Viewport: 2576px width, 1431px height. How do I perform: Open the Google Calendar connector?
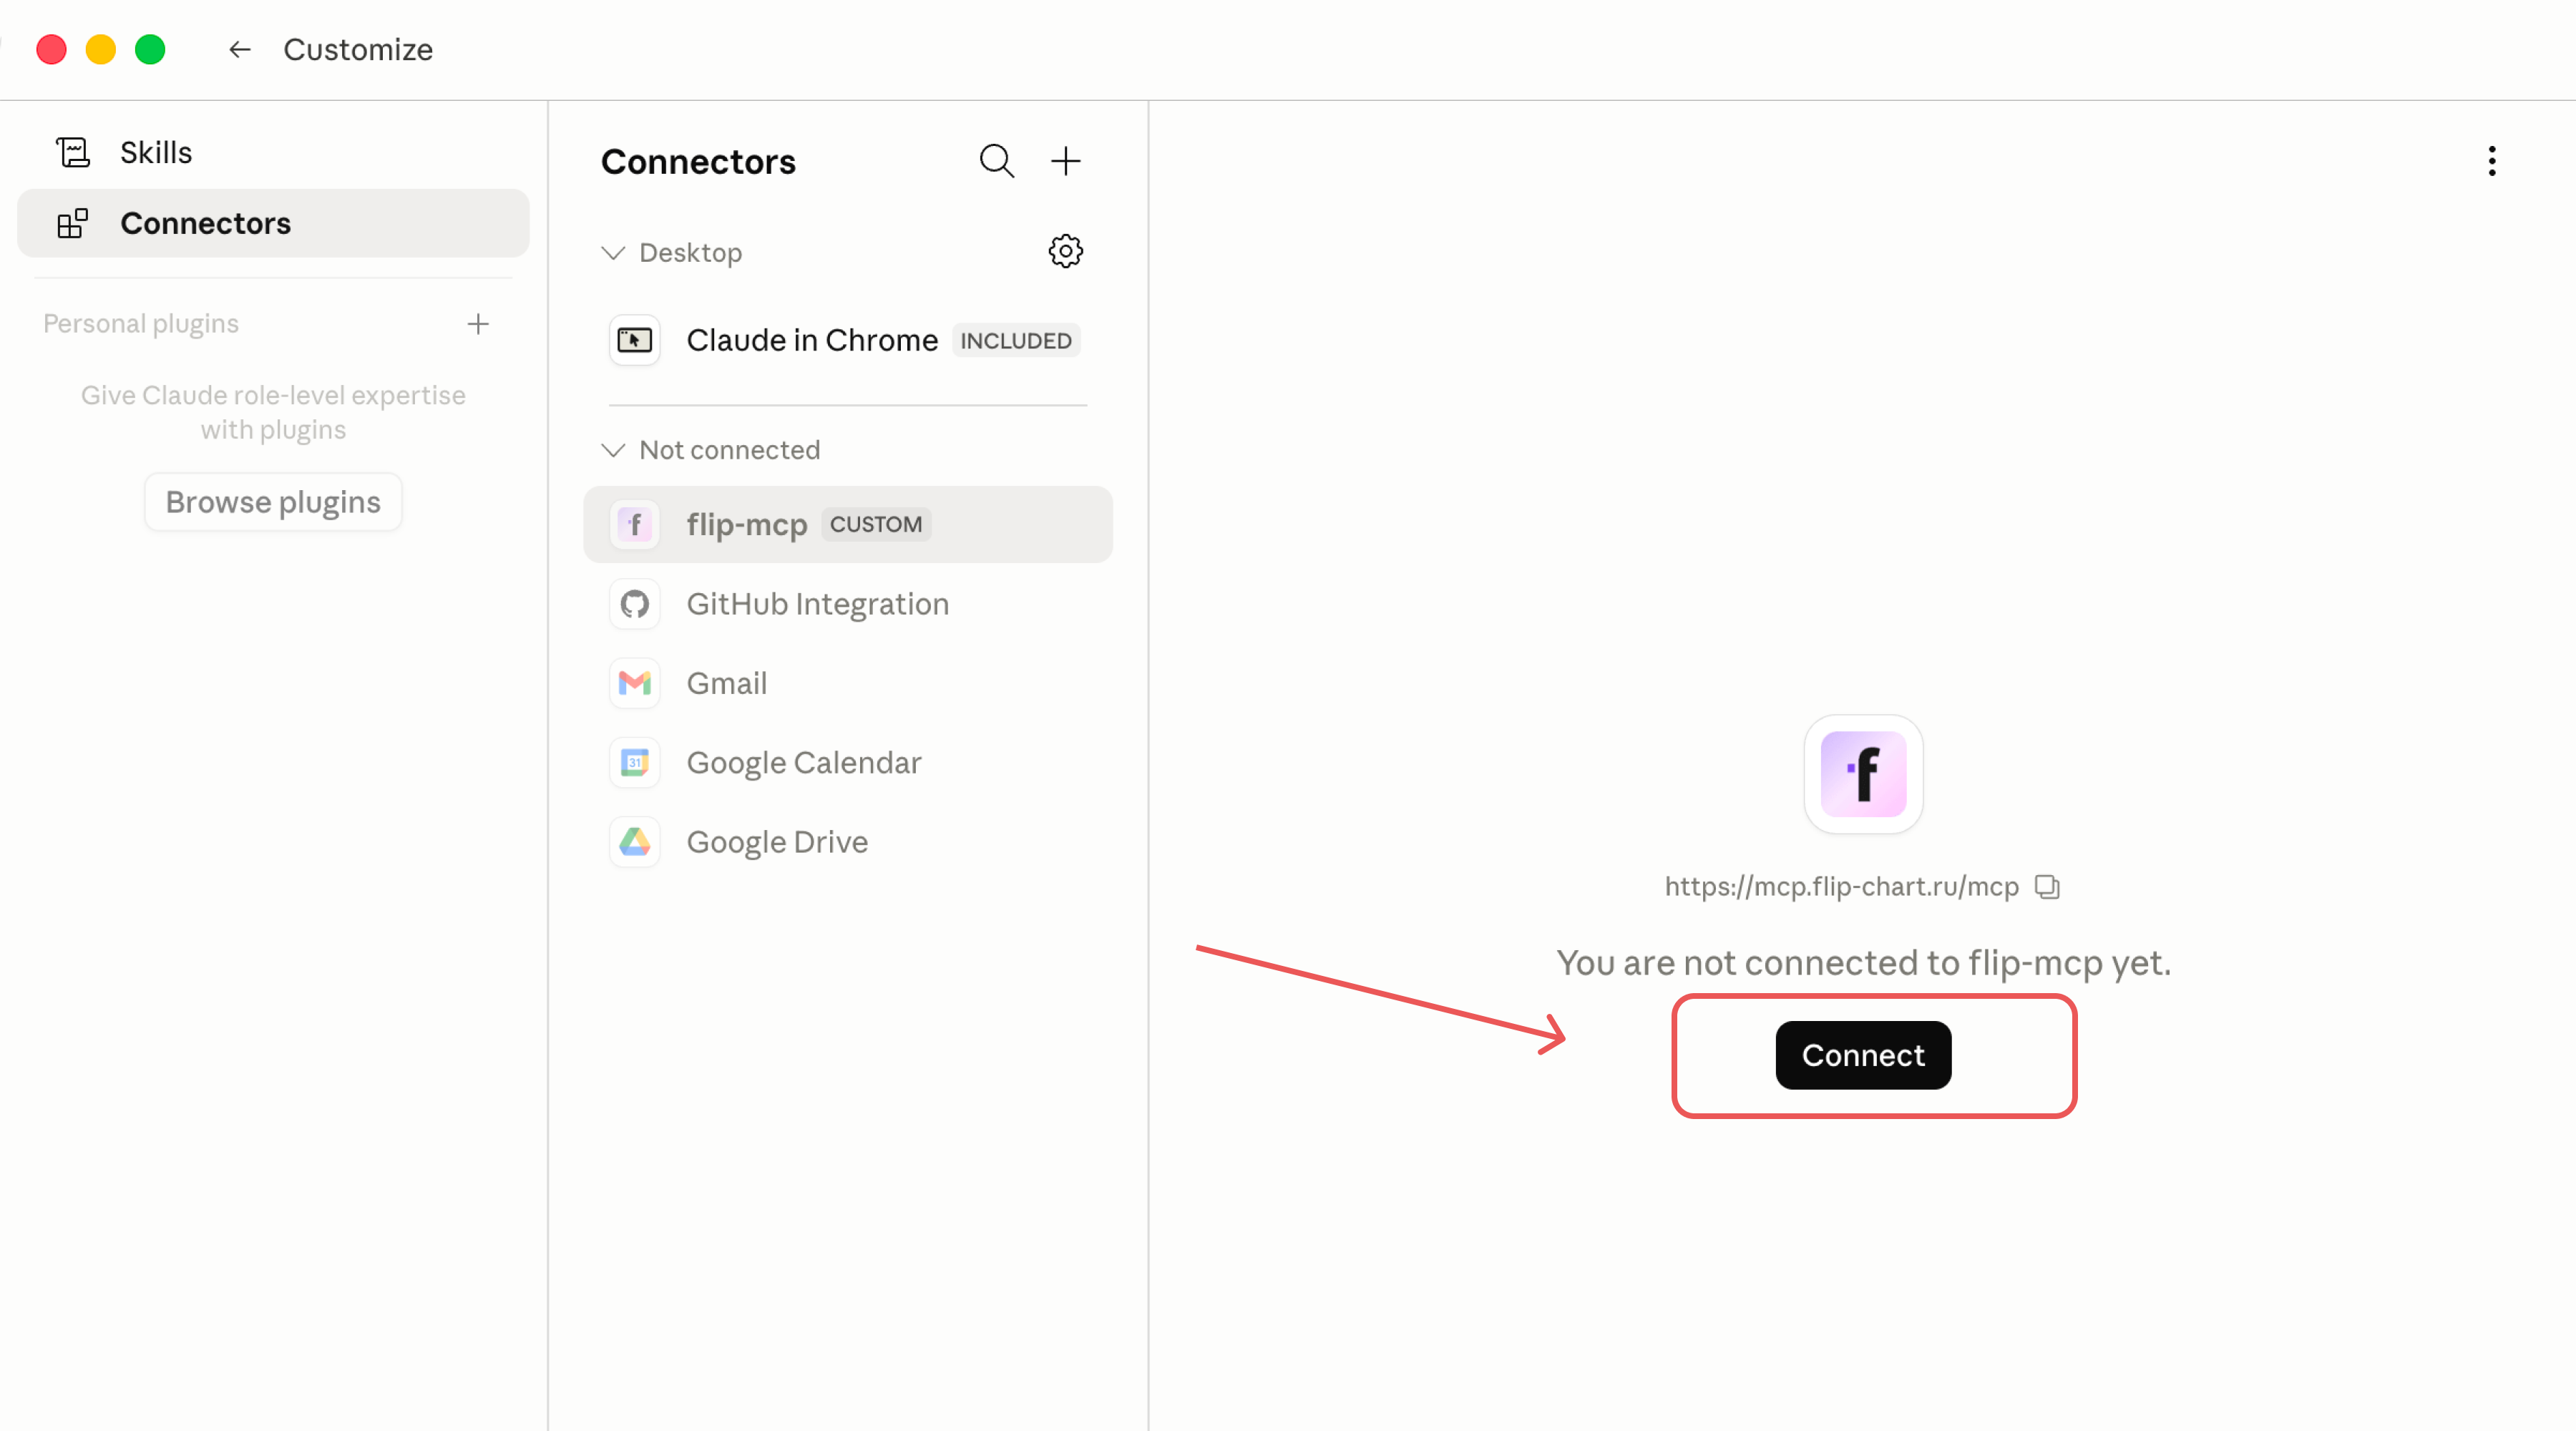(848, 763)
